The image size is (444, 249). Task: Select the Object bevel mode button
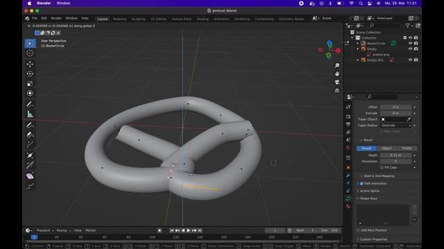click(x=386, y=148)
